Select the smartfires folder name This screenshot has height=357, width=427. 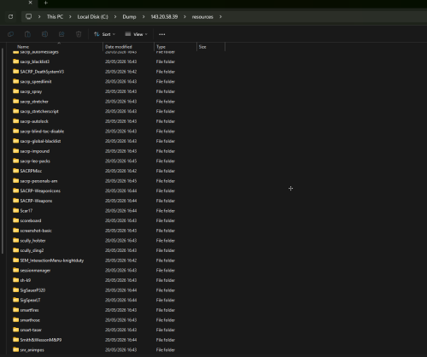[x=29, y=310]
